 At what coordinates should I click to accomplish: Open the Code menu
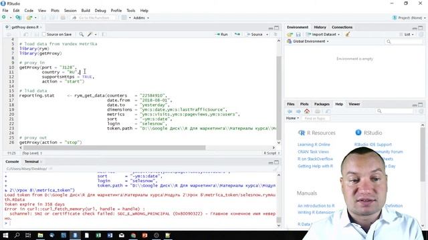(x=29, y=11)
